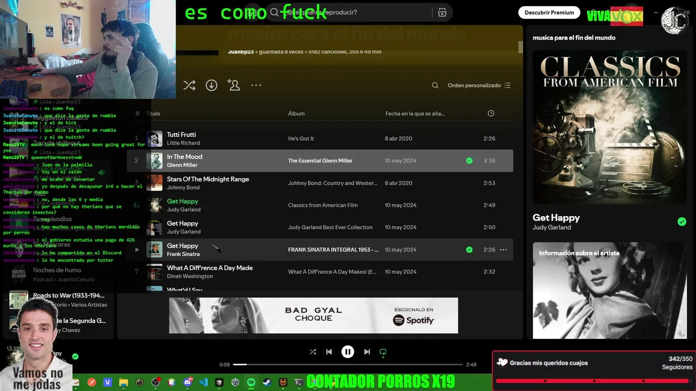Click In The Mood album cover thumbnail
This screenshot has height=391, width=696.
click(x=154, y=161)
